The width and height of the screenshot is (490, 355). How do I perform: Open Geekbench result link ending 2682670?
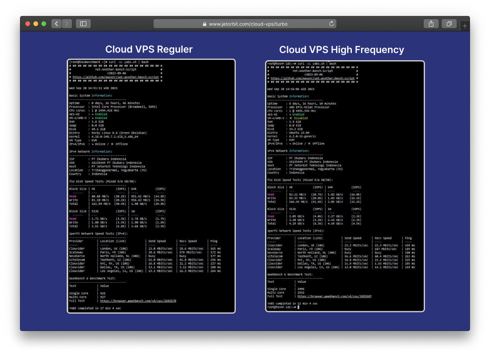click(138, 300)
